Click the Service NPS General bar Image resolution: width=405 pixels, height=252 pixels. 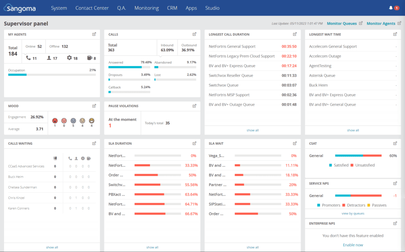(x=358, y=196)
